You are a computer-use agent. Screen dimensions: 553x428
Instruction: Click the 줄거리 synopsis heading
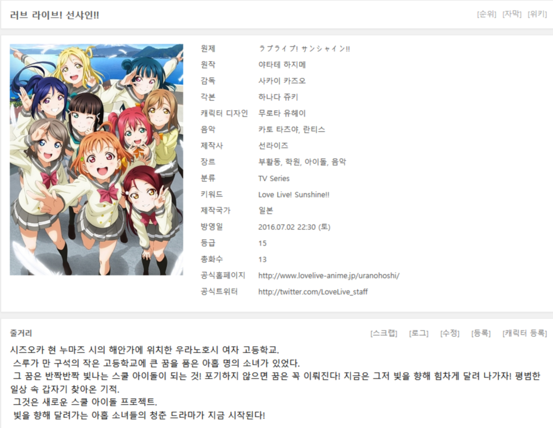click(21, 333)
